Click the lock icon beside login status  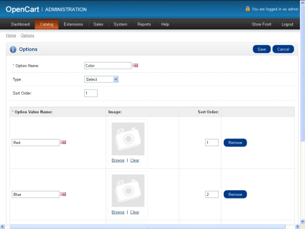click(x=248, y=9)
